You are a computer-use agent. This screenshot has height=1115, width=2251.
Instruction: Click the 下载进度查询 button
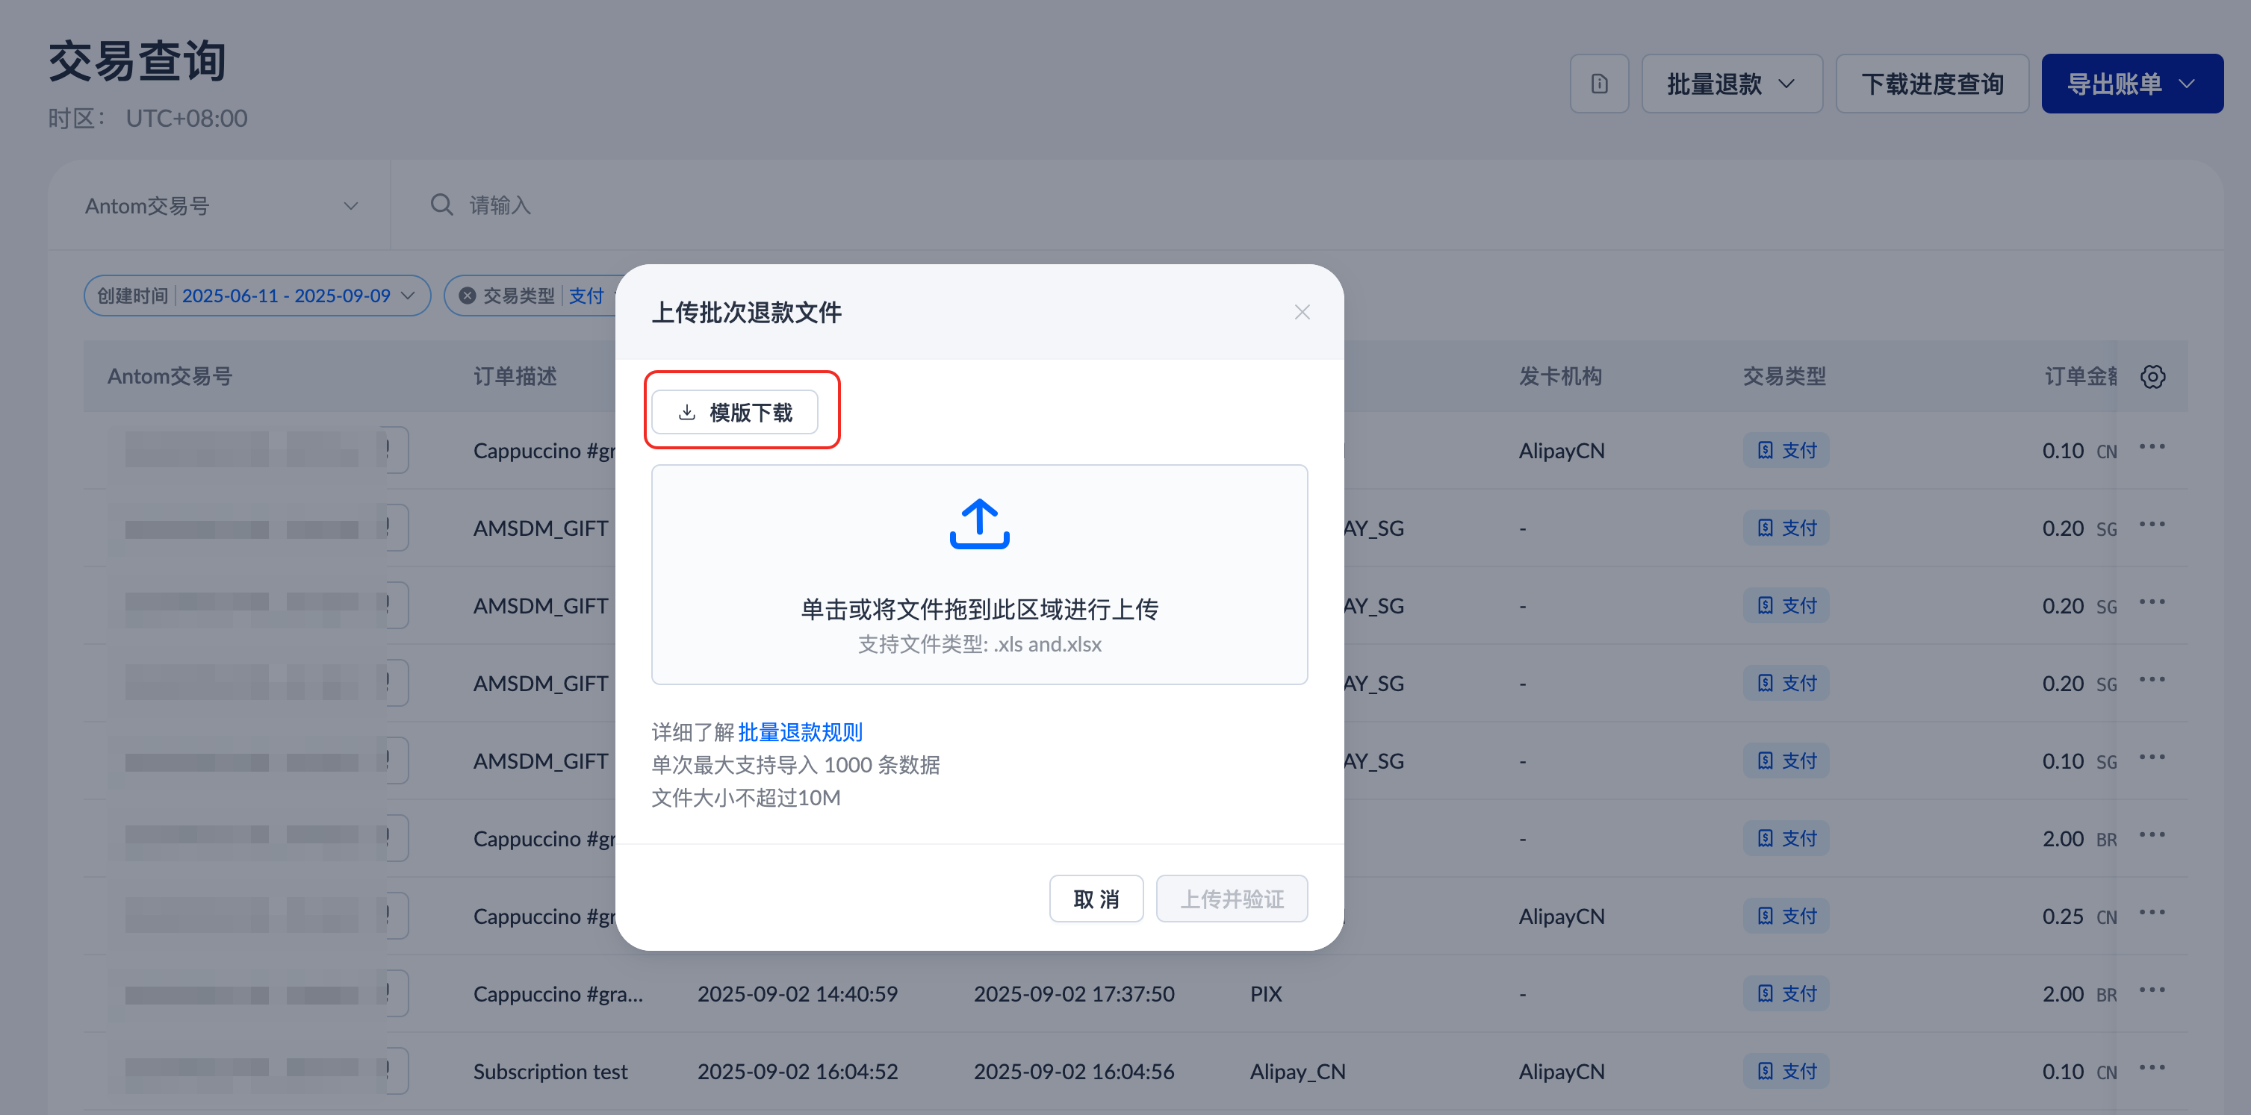point(1931,84)
